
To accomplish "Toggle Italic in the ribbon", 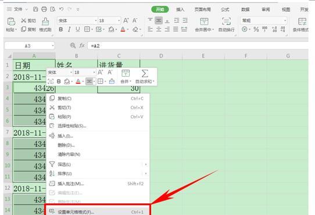I will [69, 30].
